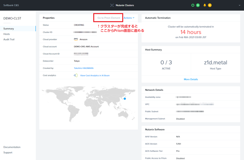Click the Network Details heading
Image resolution: width=244 pixels, height=160 pixels.
coord(154,90)
